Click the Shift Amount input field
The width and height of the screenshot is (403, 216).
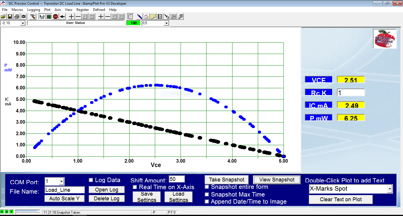pyautogui.click(x=177, y=179)
